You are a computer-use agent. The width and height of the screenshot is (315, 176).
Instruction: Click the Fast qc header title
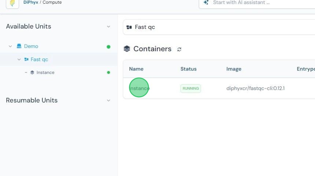145,27
